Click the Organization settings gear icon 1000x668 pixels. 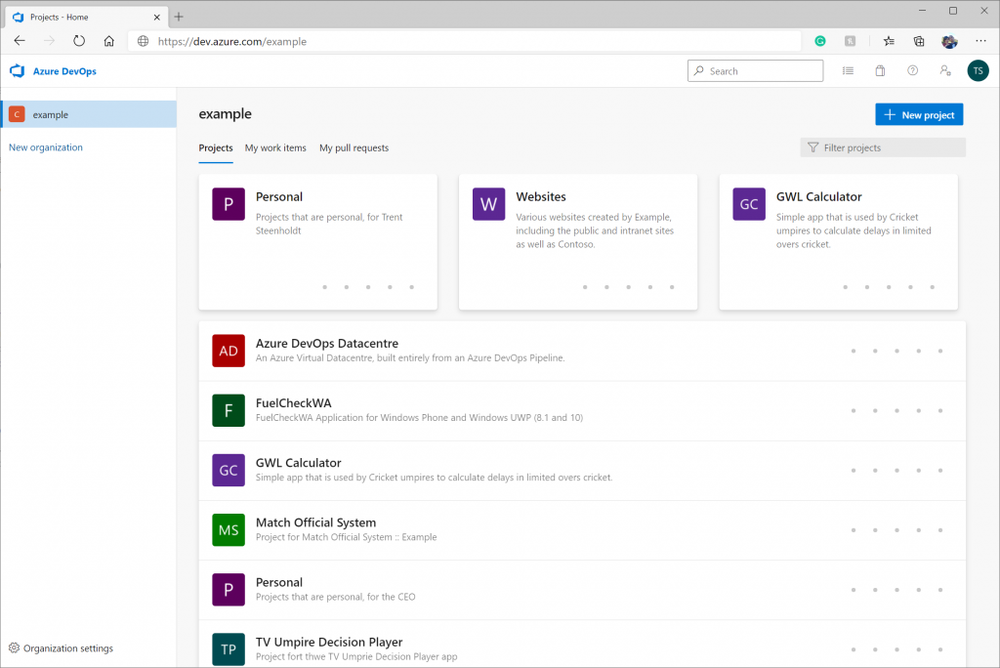(x=14, y=647)
